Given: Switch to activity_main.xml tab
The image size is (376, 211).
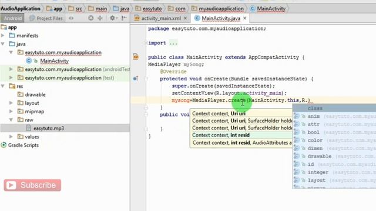Looking at the screenshot, I should (160, 18).
